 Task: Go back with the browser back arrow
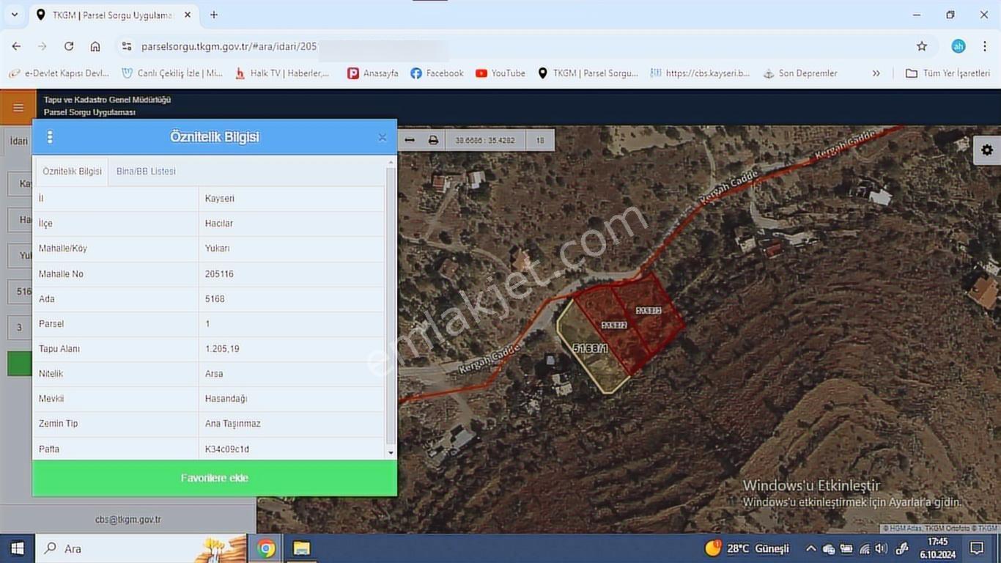[16, 46]
